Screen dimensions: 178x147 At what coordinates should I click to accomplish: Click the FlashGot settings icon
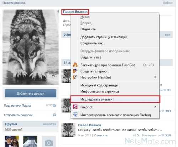(75, 77)
